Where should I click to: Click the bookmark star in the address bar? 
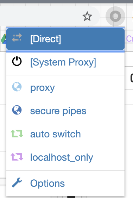tap(87, 16)
